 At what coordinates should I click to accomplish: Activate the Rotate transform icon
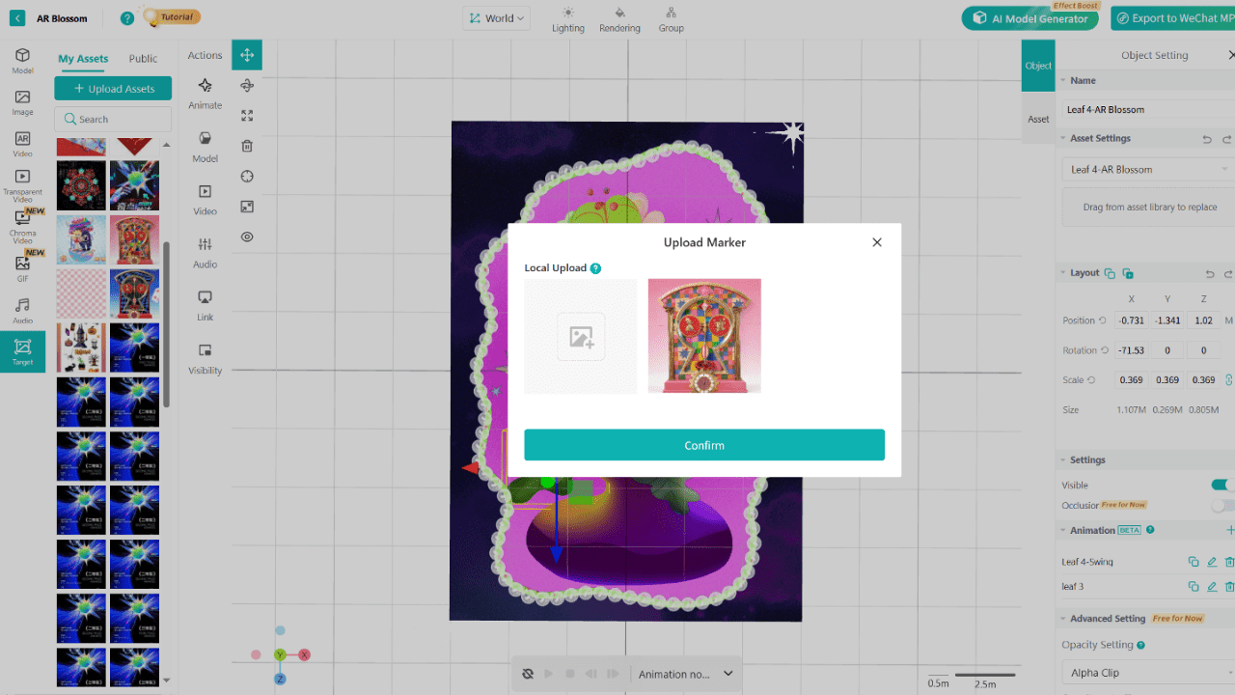click(x=247, y=85)
